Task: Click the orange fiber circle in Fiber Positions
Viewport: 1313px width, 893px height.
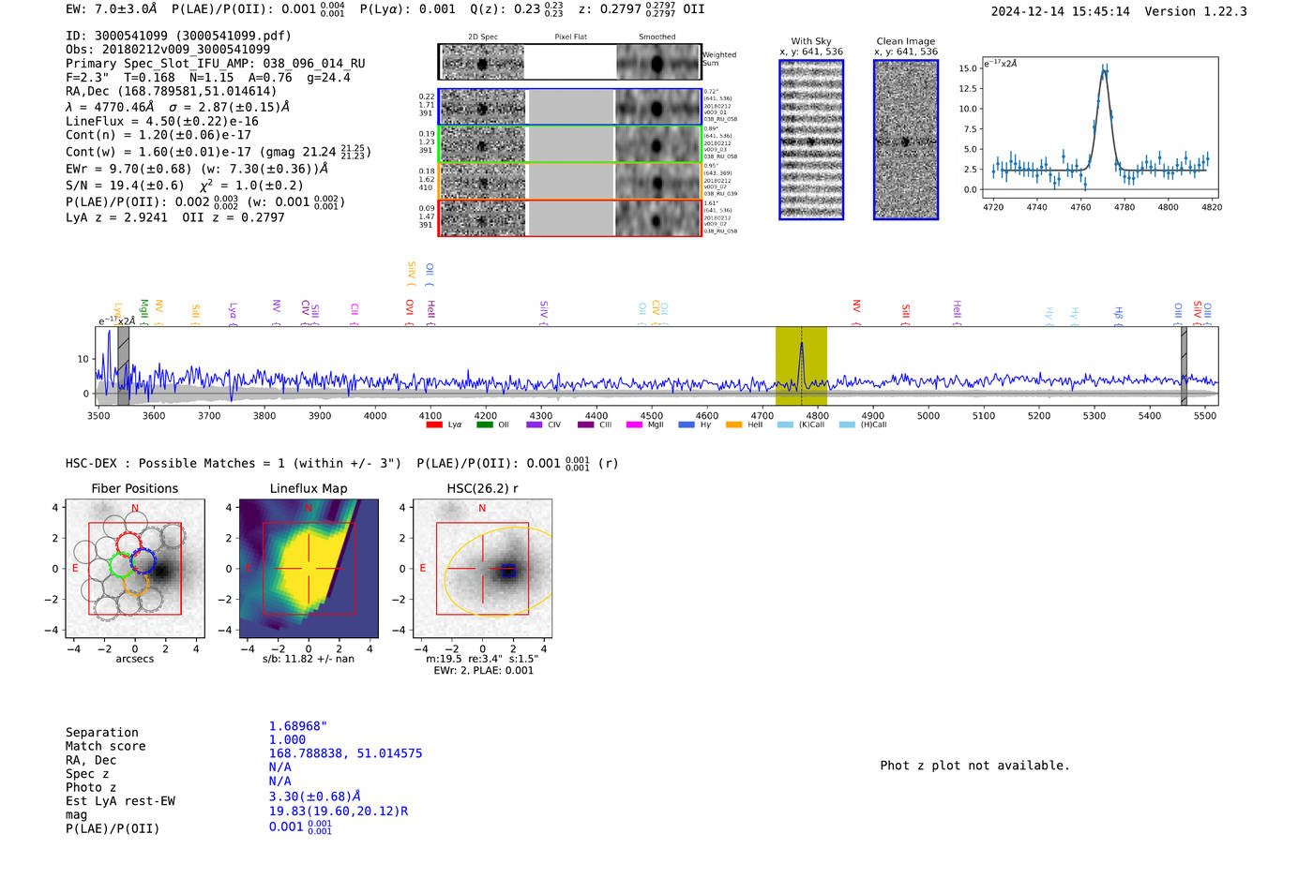Action: click(x=136, y=584)
